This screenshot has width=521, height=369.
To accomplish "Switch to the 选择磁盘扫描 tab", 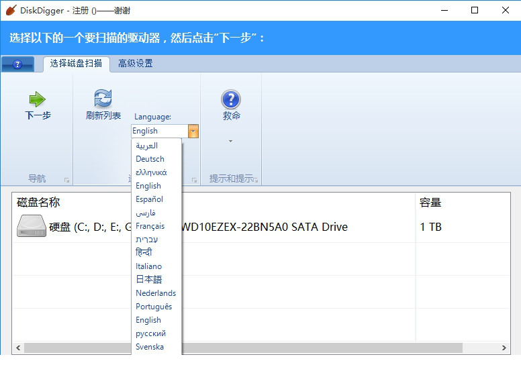I will [x=76, y=64].
